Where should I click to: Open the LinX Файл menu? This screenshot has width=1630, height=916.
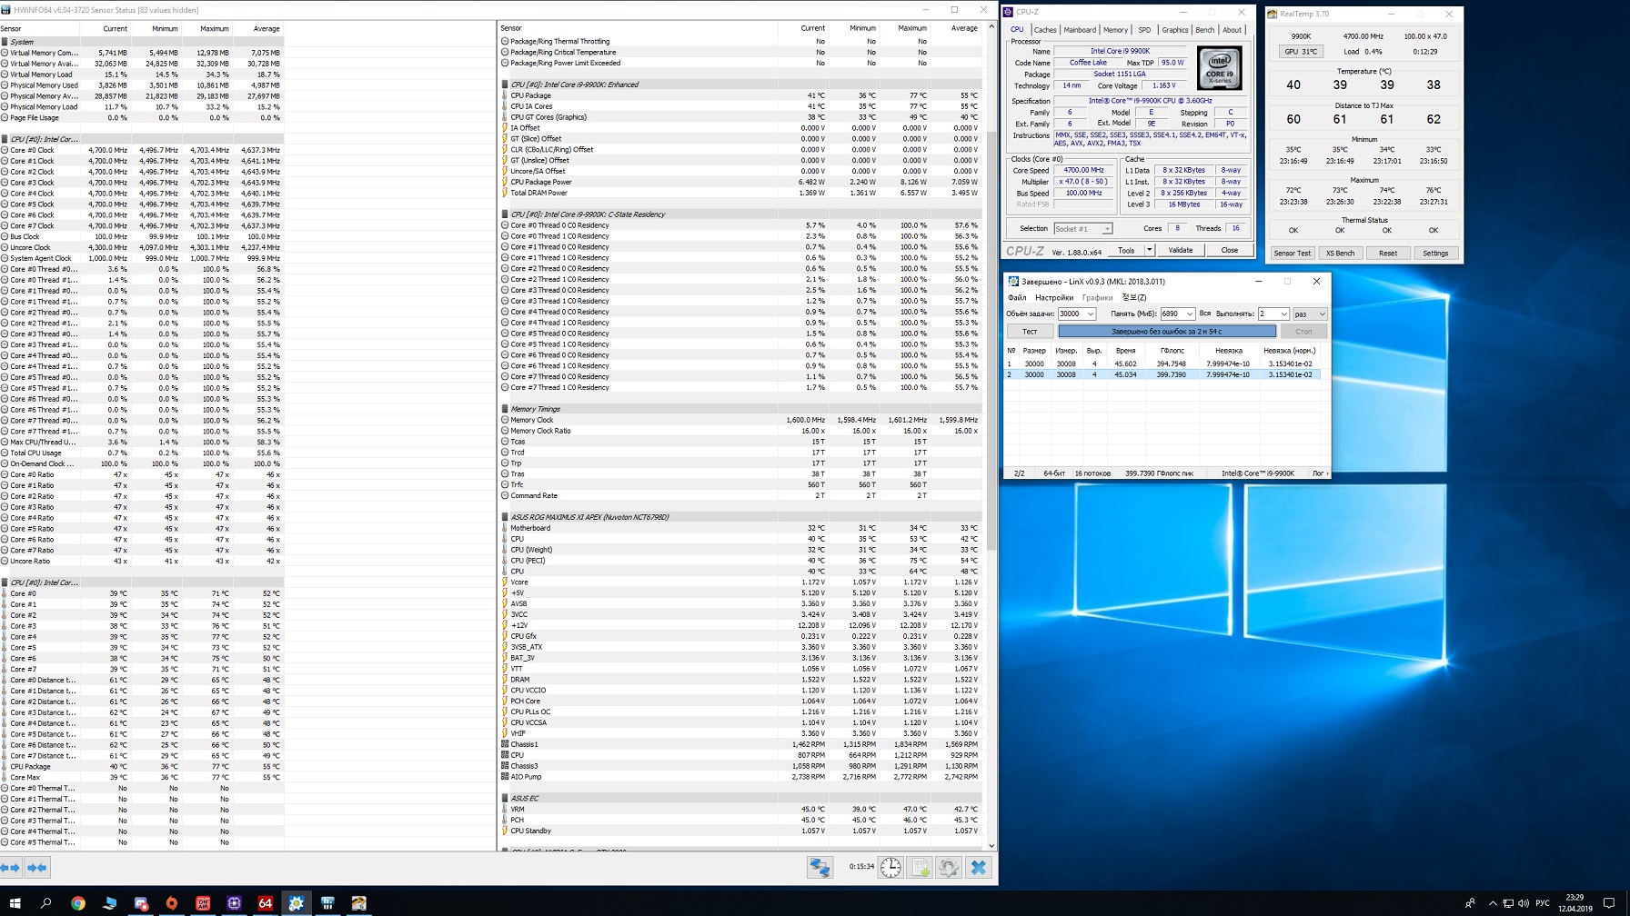1017,298
